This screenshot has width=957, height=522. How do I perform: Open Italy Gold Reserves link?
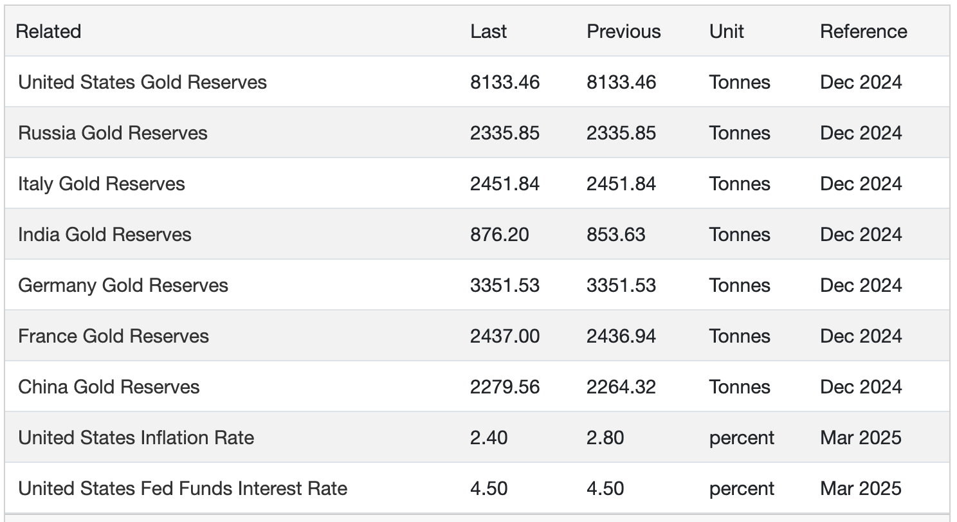(x=102, y=184)
